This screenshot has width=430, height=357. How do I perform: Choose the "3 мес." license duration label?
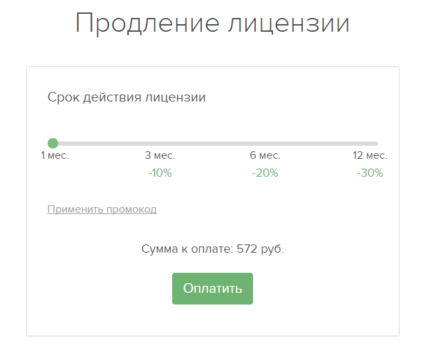pyautogui.click(x=160, y=155)
